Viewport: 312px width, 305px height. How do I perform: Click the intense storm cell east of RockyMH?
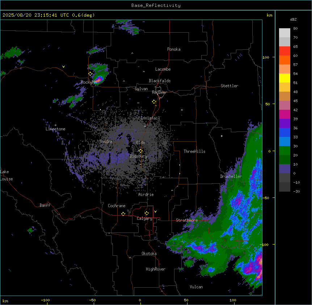[99, 80]
